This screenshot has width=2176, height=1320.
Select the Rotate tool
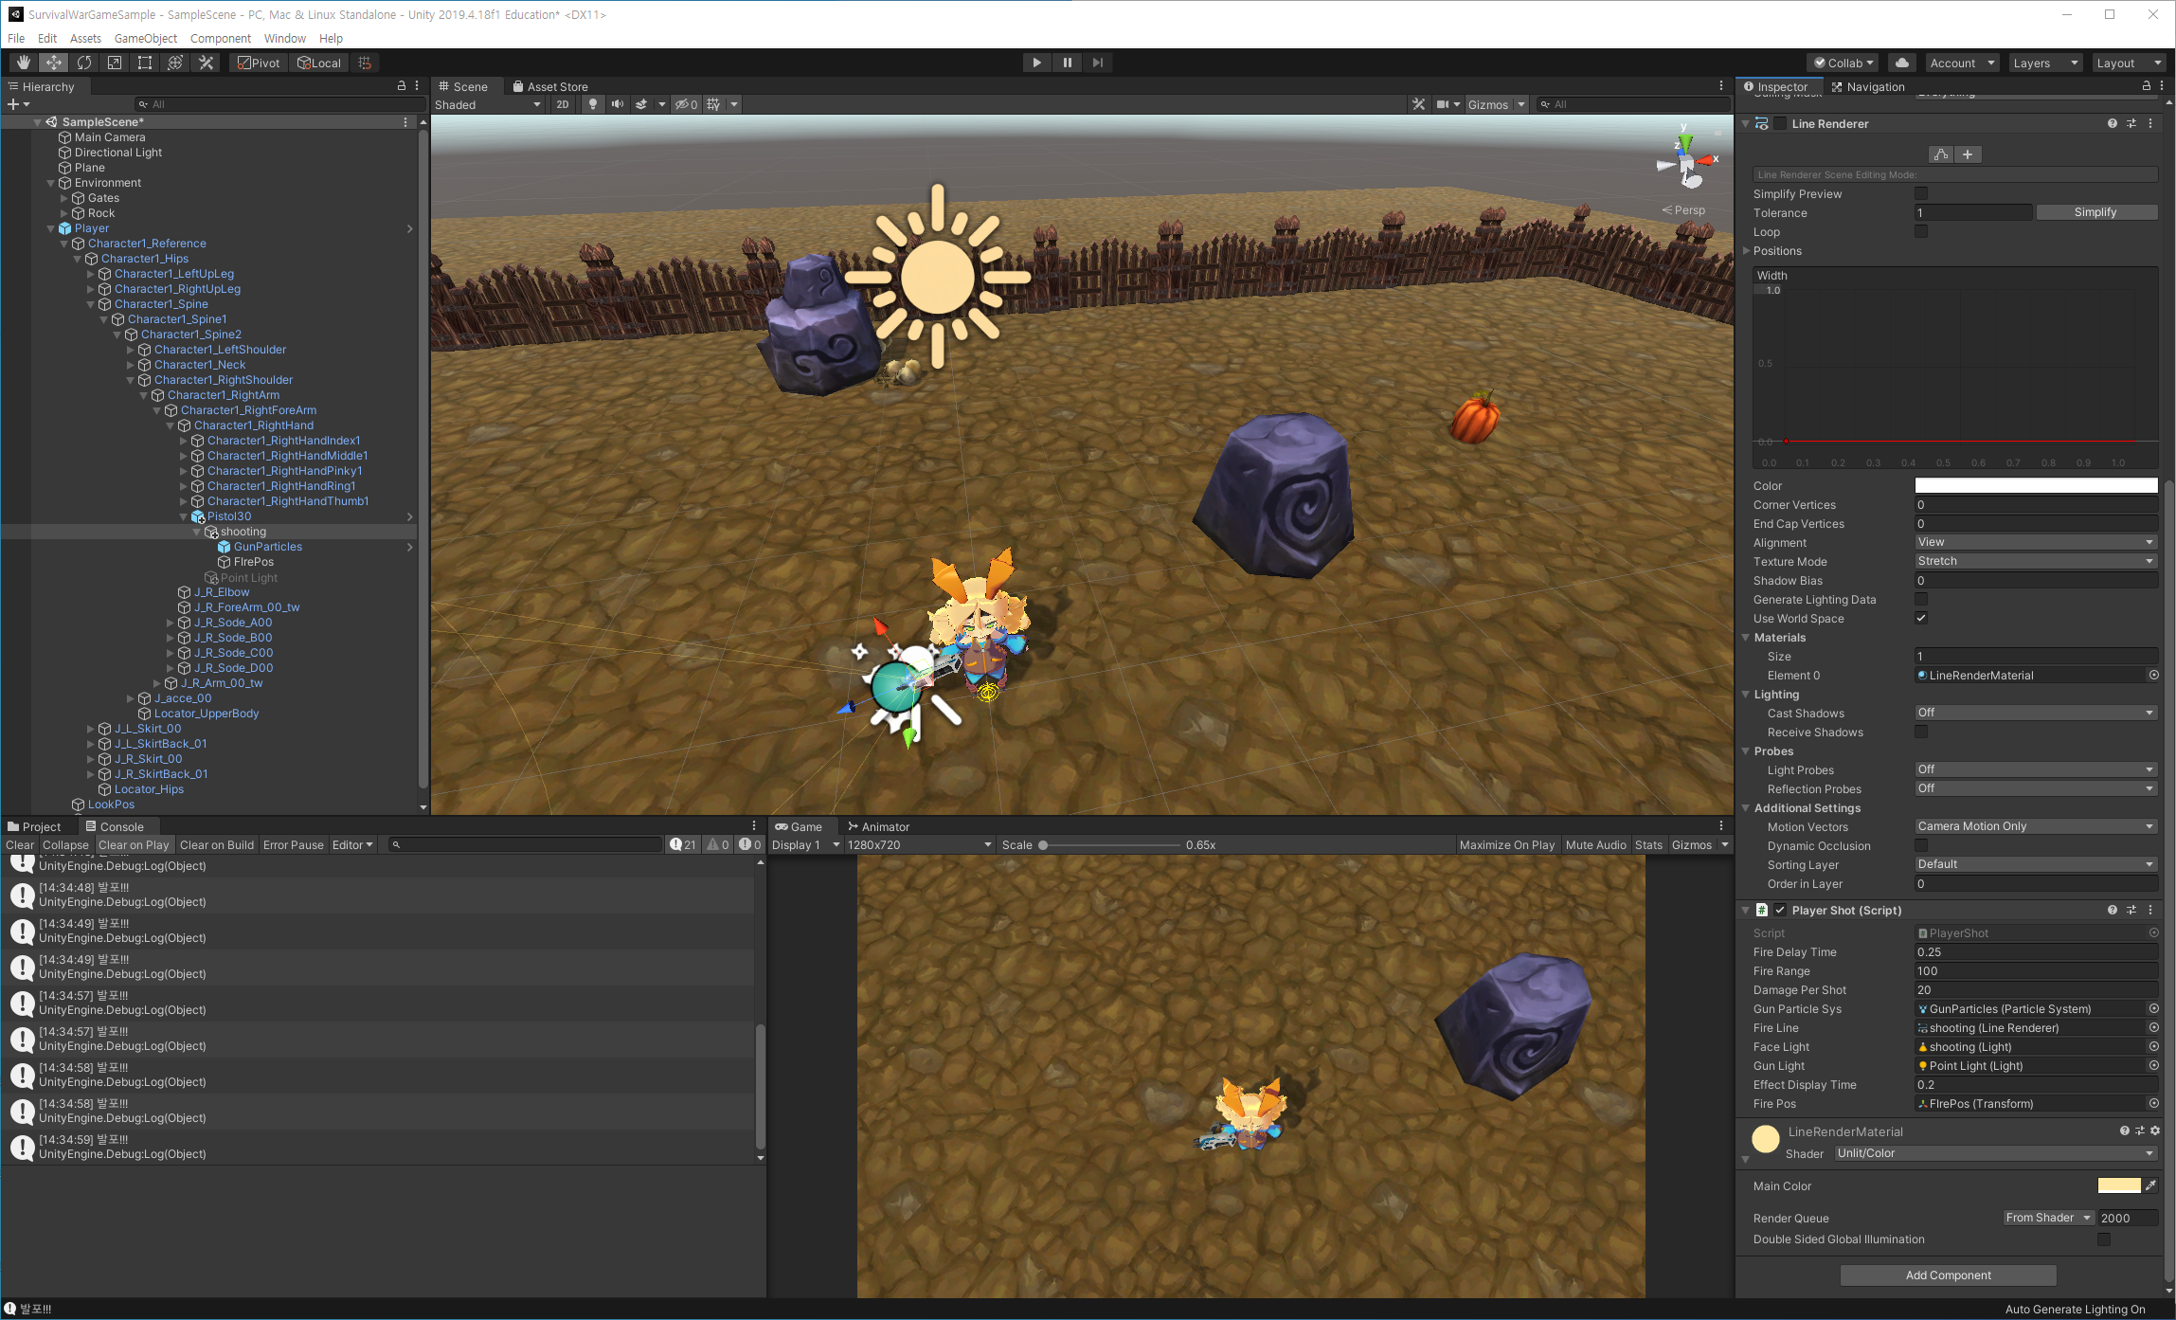[x=84, y=63]
